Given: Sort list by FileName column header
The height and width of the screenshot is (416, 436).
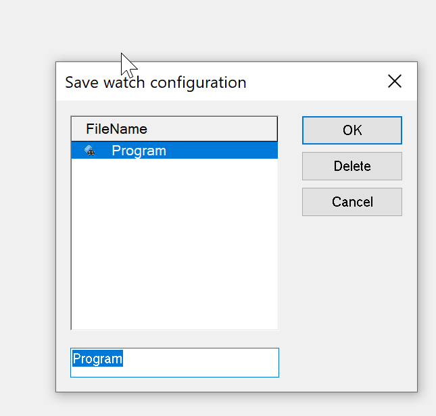Looking at the screenshot, I should tap(174, 129).
